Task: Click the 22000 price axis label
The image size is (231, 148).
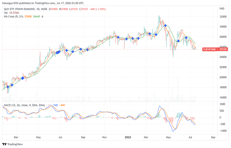Action: click(x=223, y=67)
